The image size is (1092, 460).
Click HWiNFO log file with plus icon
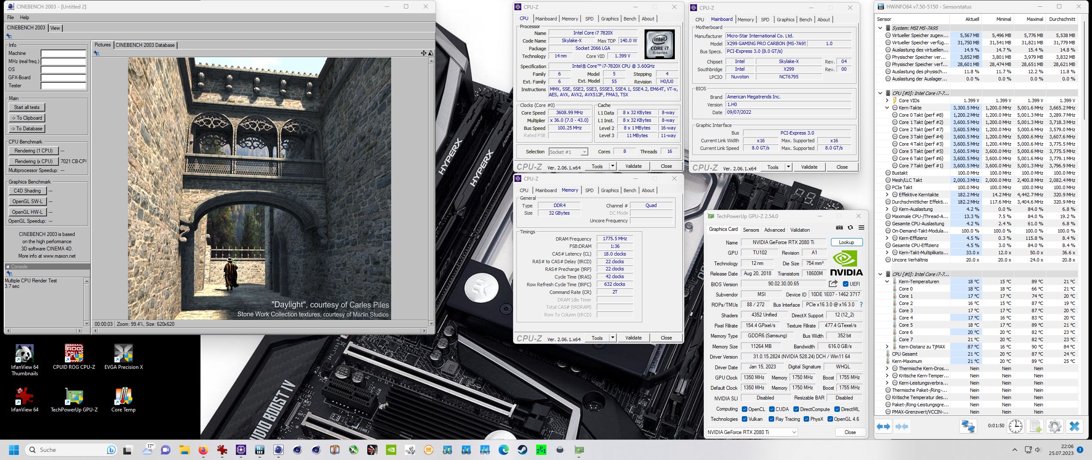coord(1035,426)
